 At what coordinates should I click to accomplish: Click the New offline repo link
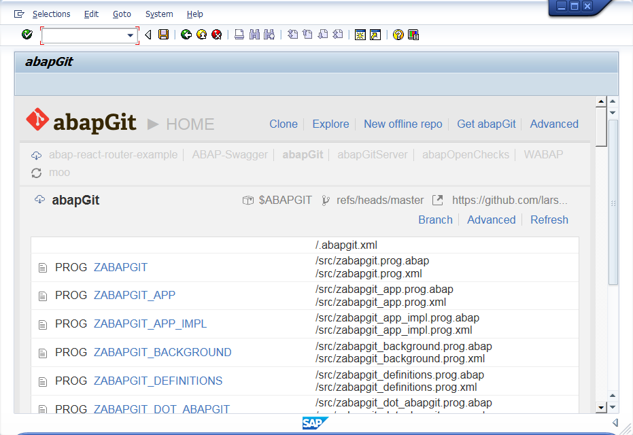(403, 124)
